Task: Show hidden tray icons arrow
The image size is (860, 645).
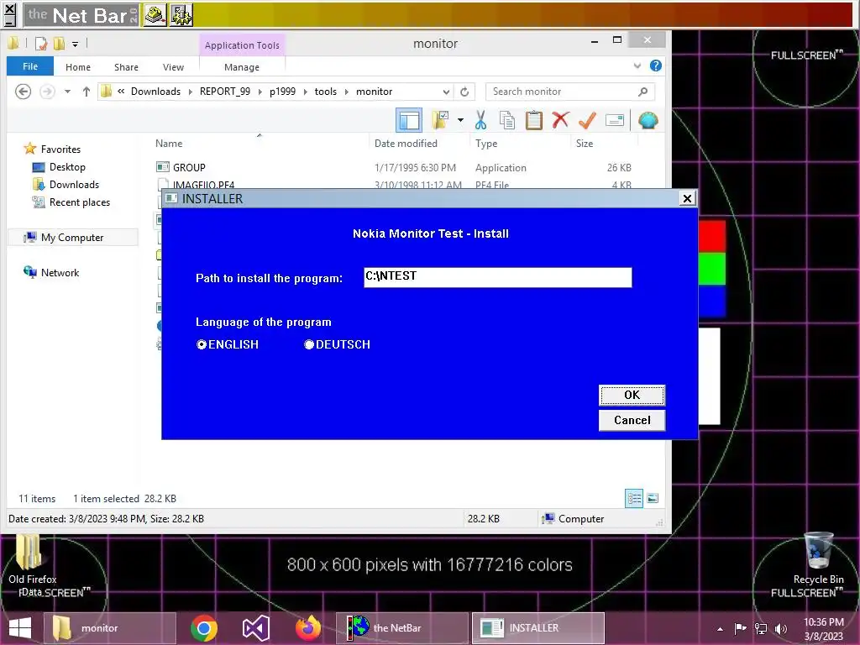Action: click(x=720, y=629)
